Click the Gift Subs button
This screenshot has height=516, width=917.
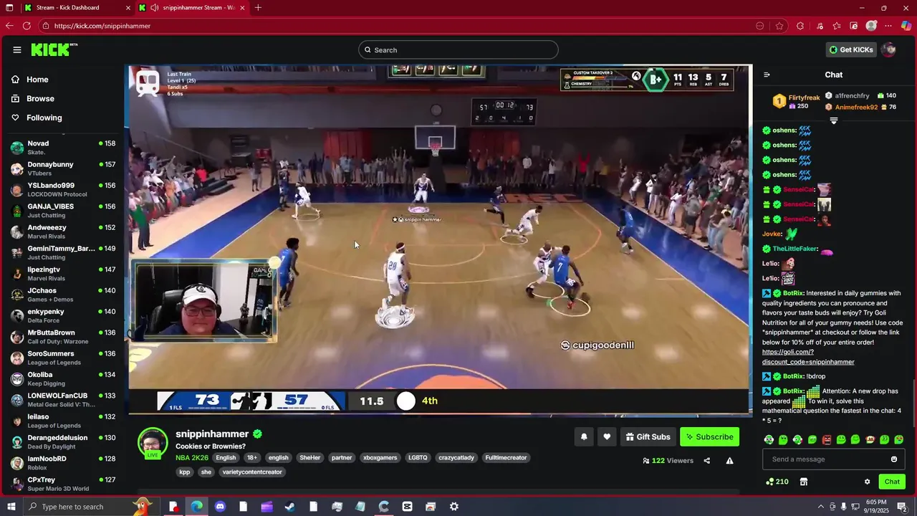[x=648, y=436]
